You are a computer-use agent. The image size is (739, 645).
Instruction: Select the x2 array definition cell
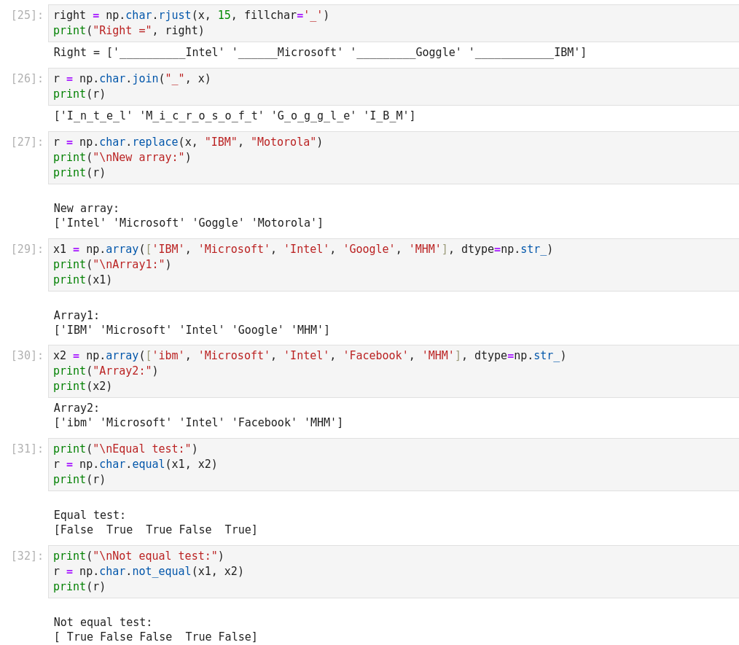pos(394,371)
